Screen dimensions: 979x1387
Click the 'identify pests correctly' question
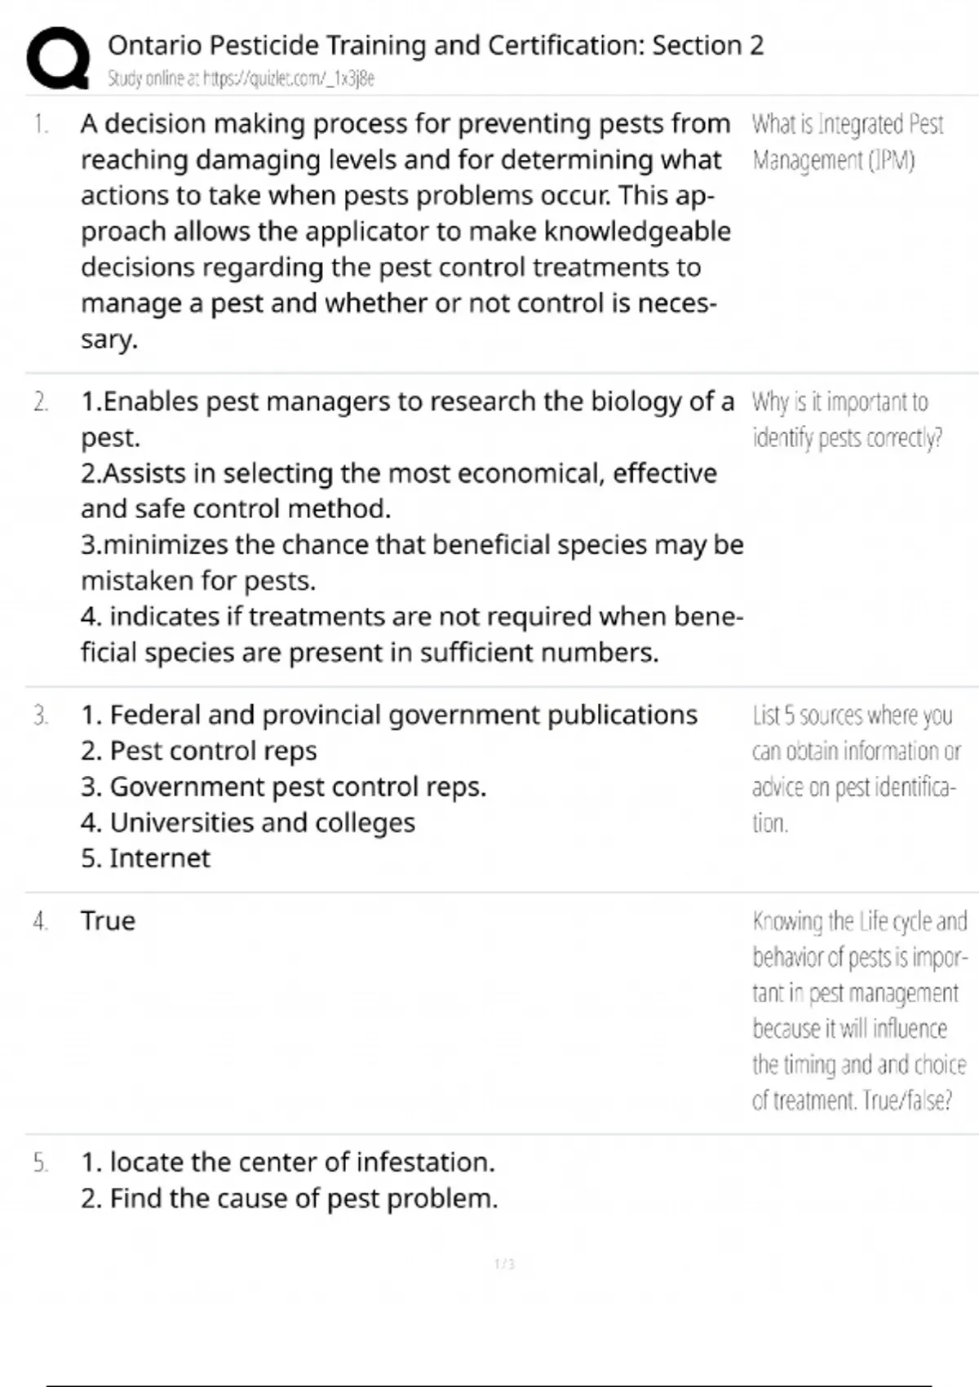click(x=847, y=420)
